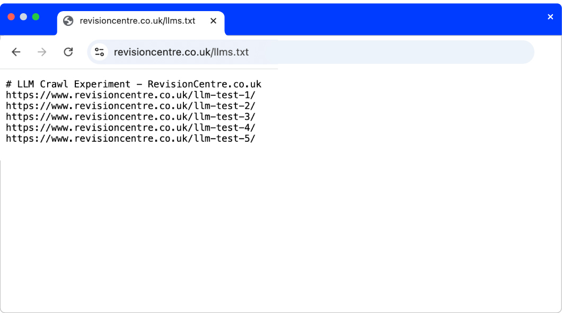Select the llm-test-4 URL text
The image size is (562, 313).
click(130, 127)
